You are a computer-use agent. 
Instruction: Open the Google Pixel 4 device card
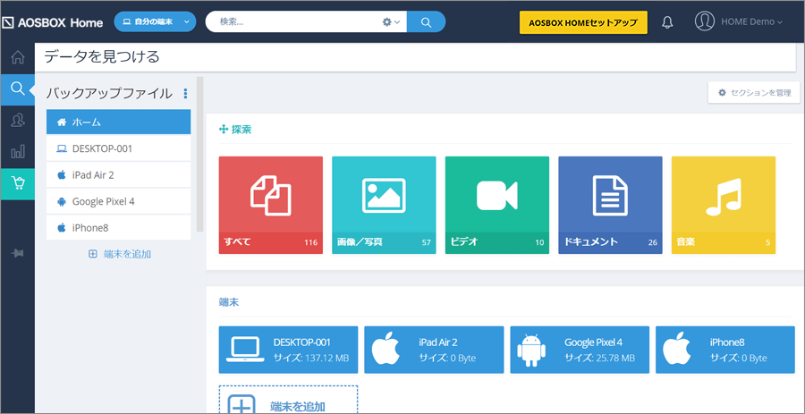click(580, 350)
